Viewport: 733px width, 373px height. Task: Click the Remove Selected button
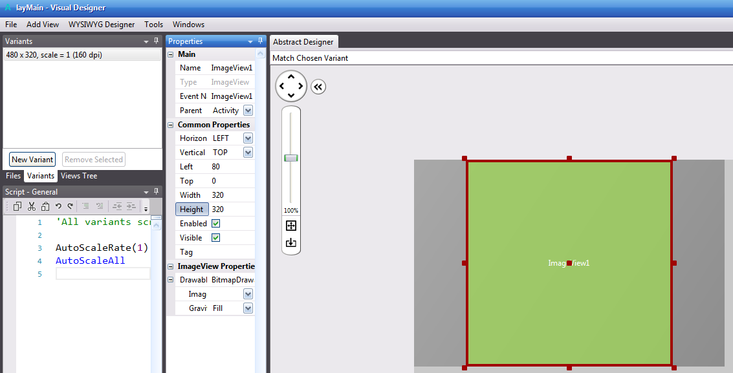pyautogui.click(x=94, y=159)
